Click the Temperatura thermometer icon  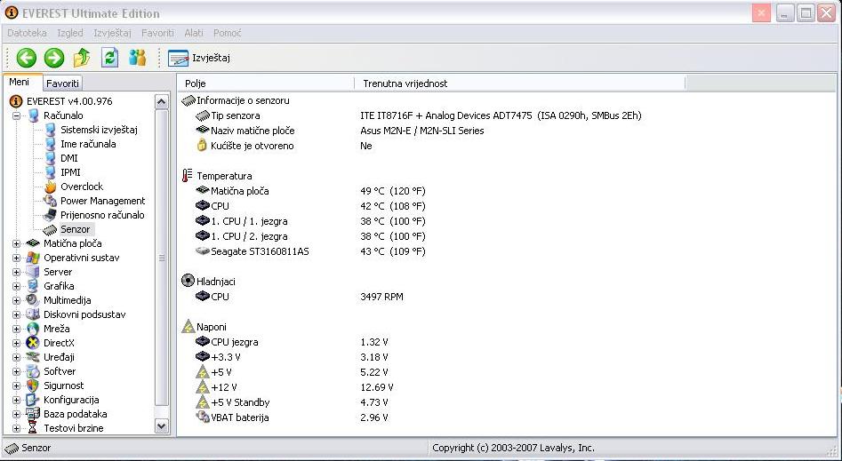[187, 176]
